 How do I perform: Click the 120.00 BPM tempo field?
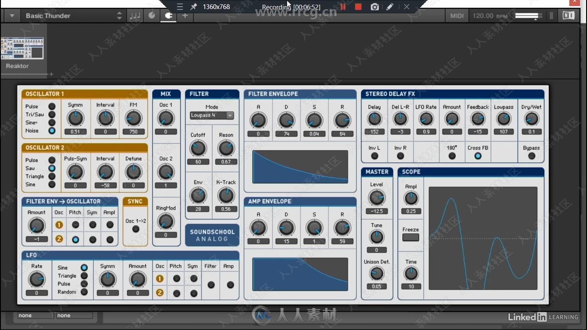[490, 16]
